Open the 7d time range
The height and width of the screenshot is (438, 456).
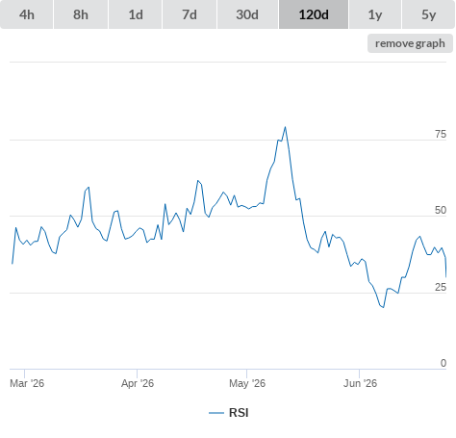click(190, 14)
